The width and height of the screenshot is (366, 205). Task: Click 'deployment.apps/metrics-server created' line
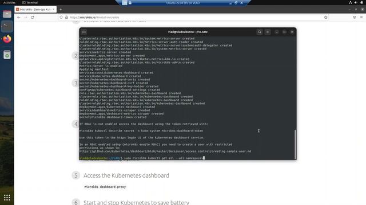click(x=112, y=56)
